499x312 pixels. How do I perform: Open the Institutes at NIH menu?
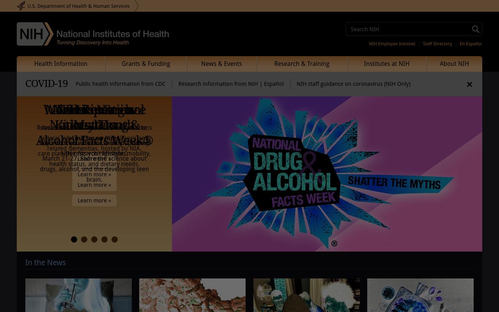(387, 64)
